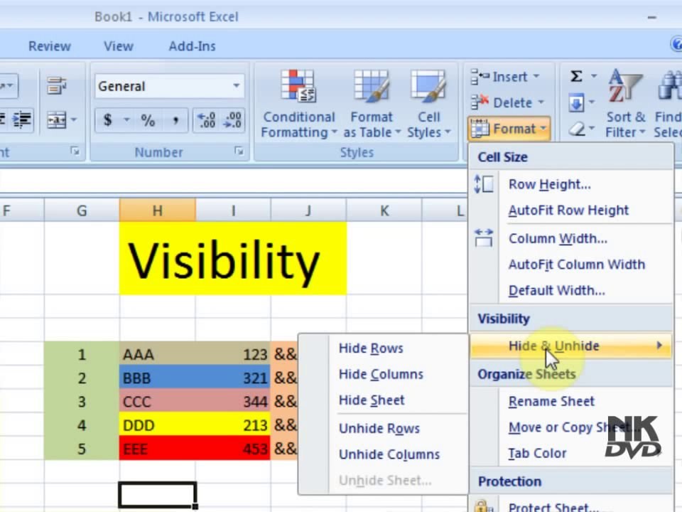
Task: Apply percent style format
Action: coord(148,120)
